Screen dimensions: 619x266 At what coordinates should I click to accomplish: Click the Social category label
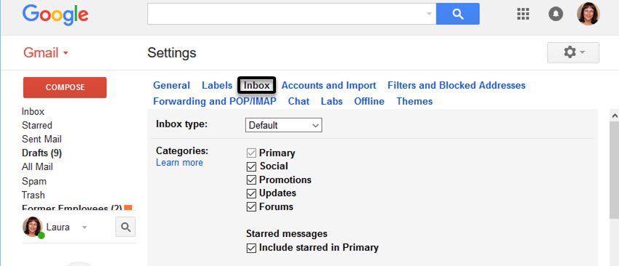click(274, 166)
